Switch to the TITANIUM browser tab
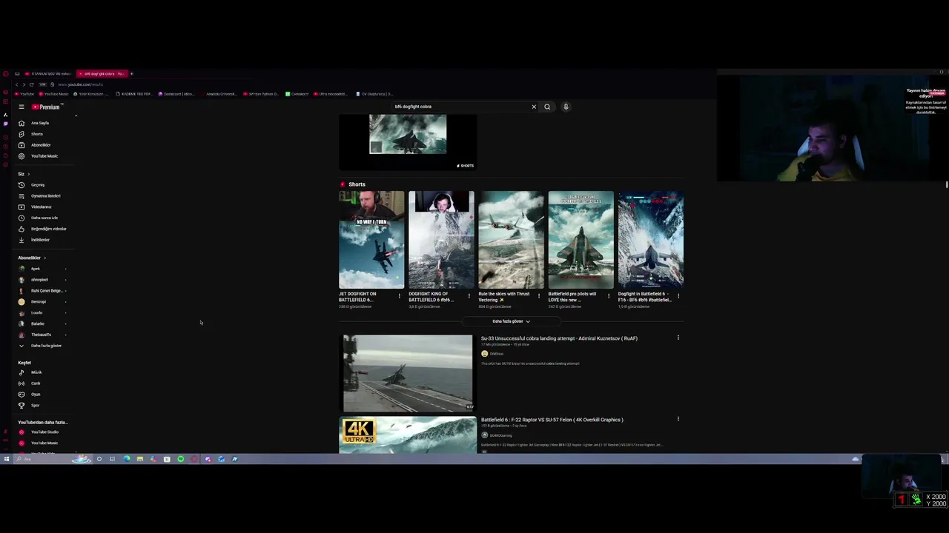 pos(48,74)
